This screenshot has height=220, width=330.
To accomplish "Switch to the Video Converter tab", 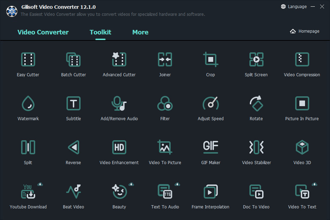I will (43, 32).
